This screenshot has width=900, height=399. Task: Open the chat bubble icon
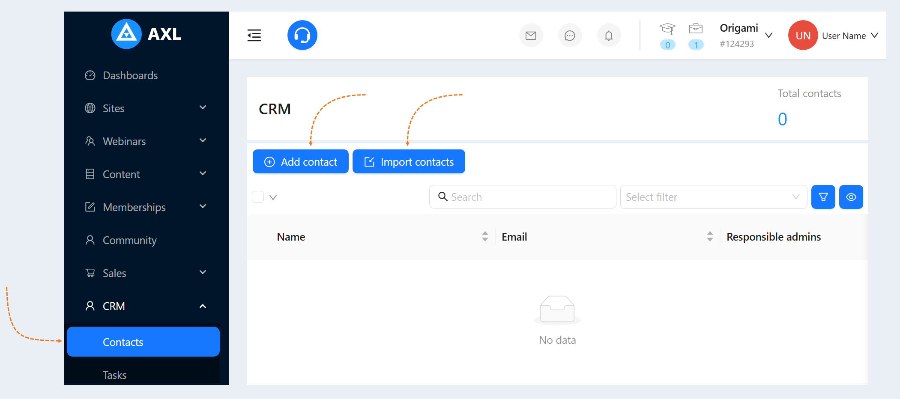click(x=570, y=36)
